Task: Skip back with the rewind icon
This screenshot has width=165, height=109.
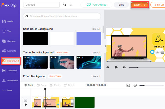Action: pyautogui.click(x=108, y=67)
